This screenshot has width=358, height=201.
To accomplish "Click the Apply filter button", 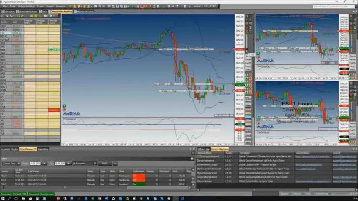I will click(x=104, y=163).
